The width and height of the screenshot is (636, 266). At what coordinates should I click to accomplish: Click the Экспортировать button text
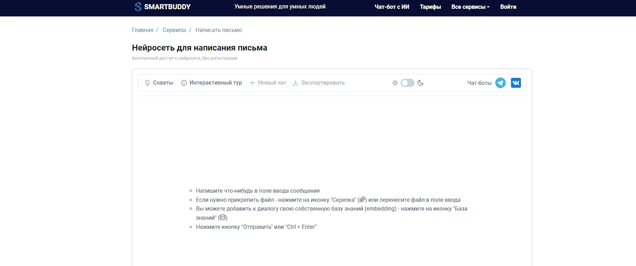point(323,83)
